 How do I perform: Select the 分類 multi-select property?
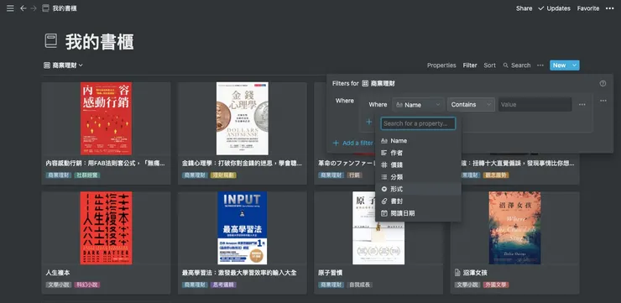[x=418, y=177]
